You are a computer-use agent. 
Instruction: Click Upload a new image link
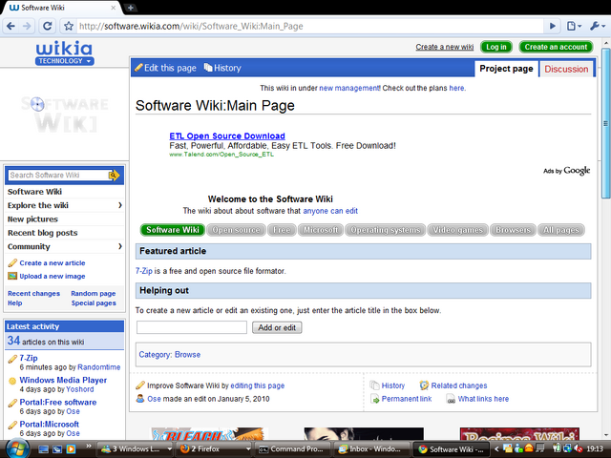(x=53, y=276)
